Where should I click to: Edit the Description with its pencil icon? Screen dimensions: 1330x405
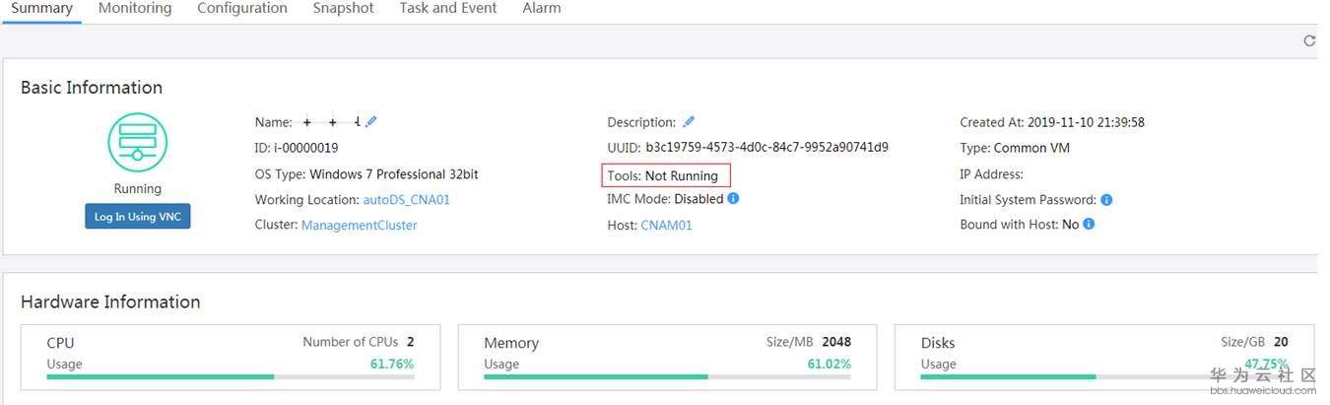(x=689, y=122)
